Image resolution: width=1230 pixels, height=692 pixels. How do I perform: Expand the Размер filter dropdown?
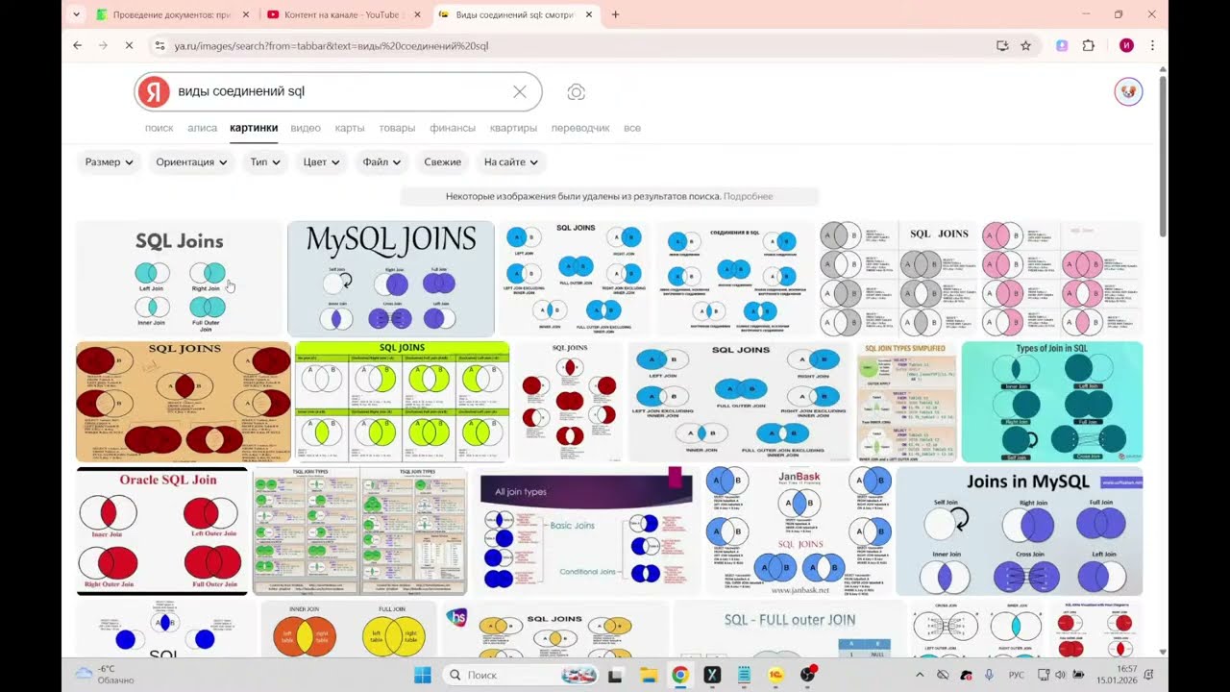(109, 161)
